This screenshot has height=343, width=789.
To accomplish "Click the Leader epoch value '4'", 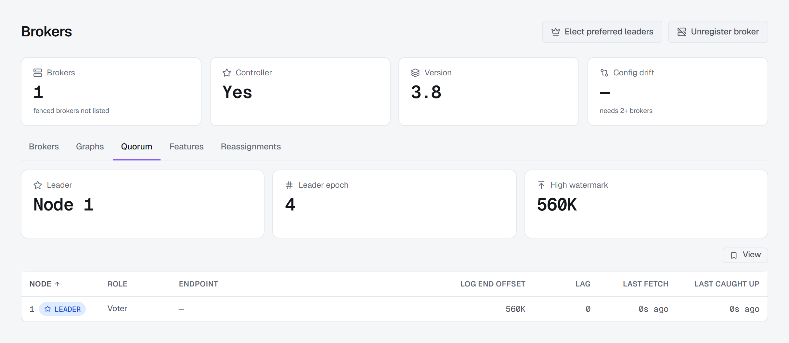I will [290, 205].
